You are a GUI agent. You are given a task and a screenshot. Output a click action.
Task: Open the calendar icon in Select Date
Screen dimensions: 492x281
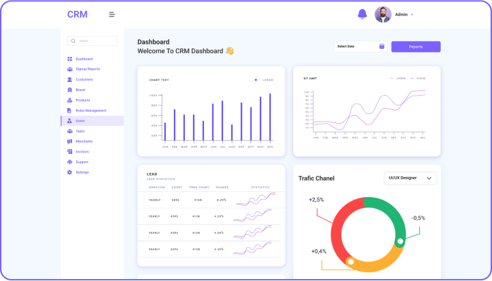coord(382,47)
